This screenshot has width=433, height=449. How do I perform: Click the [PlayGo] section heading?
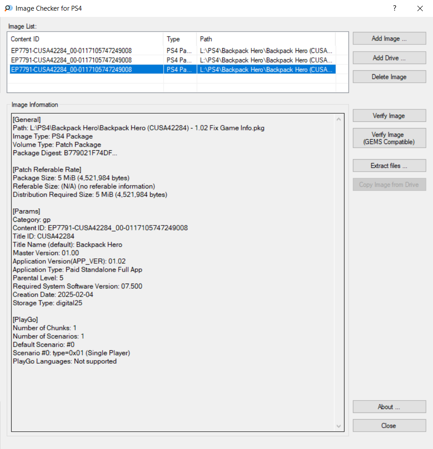click(25, 320)
